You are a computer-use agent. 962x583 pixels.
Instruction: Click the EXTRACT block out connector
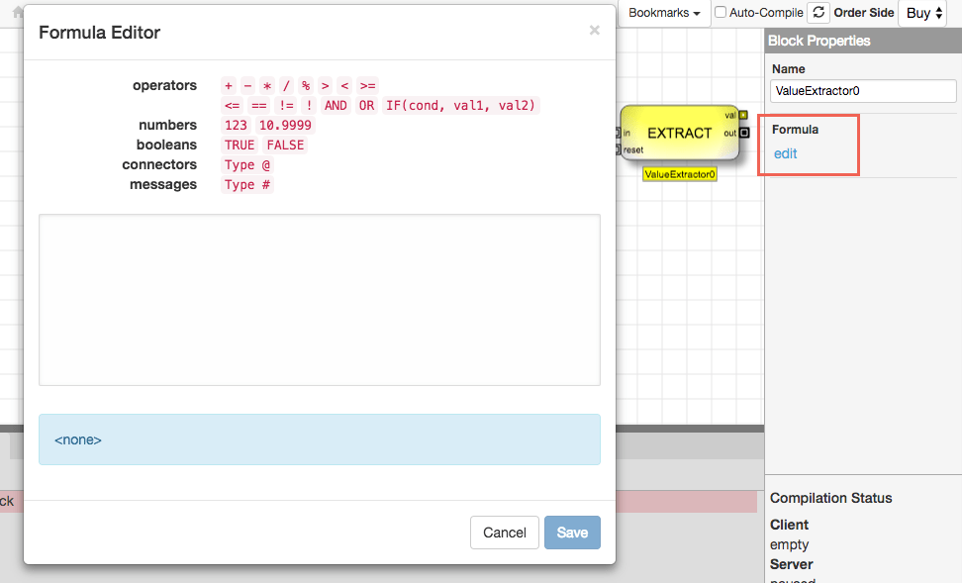744,133
